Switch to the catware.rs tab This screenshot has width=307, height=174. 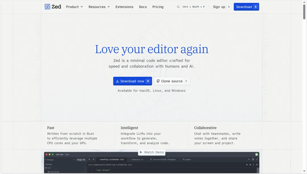[137, 159]
